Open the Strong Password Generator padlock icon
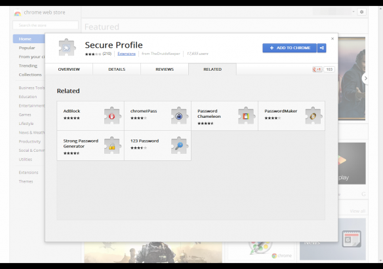This screenshot has width=383, height=269. pos(112,145)
